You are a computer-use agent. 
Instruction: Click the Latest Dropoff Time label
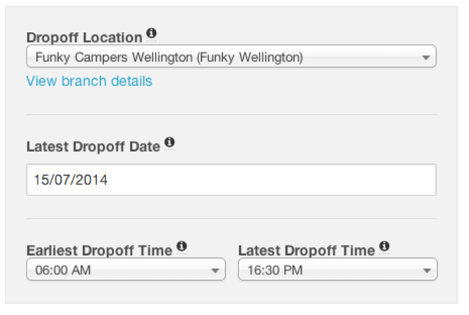pyautogui.click(x=306, y=250)
